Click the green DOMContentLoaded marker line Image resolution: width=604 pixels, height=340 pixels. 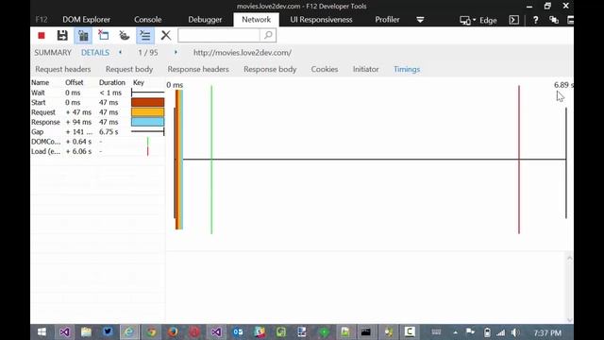coord(211,160)
